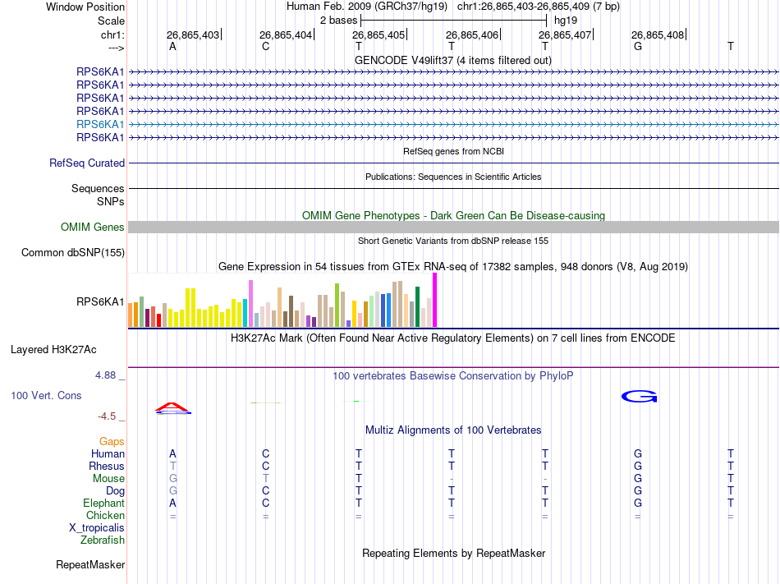
Task: Click tallest magenta bar in GTEx chart
Action: (435, 300)
